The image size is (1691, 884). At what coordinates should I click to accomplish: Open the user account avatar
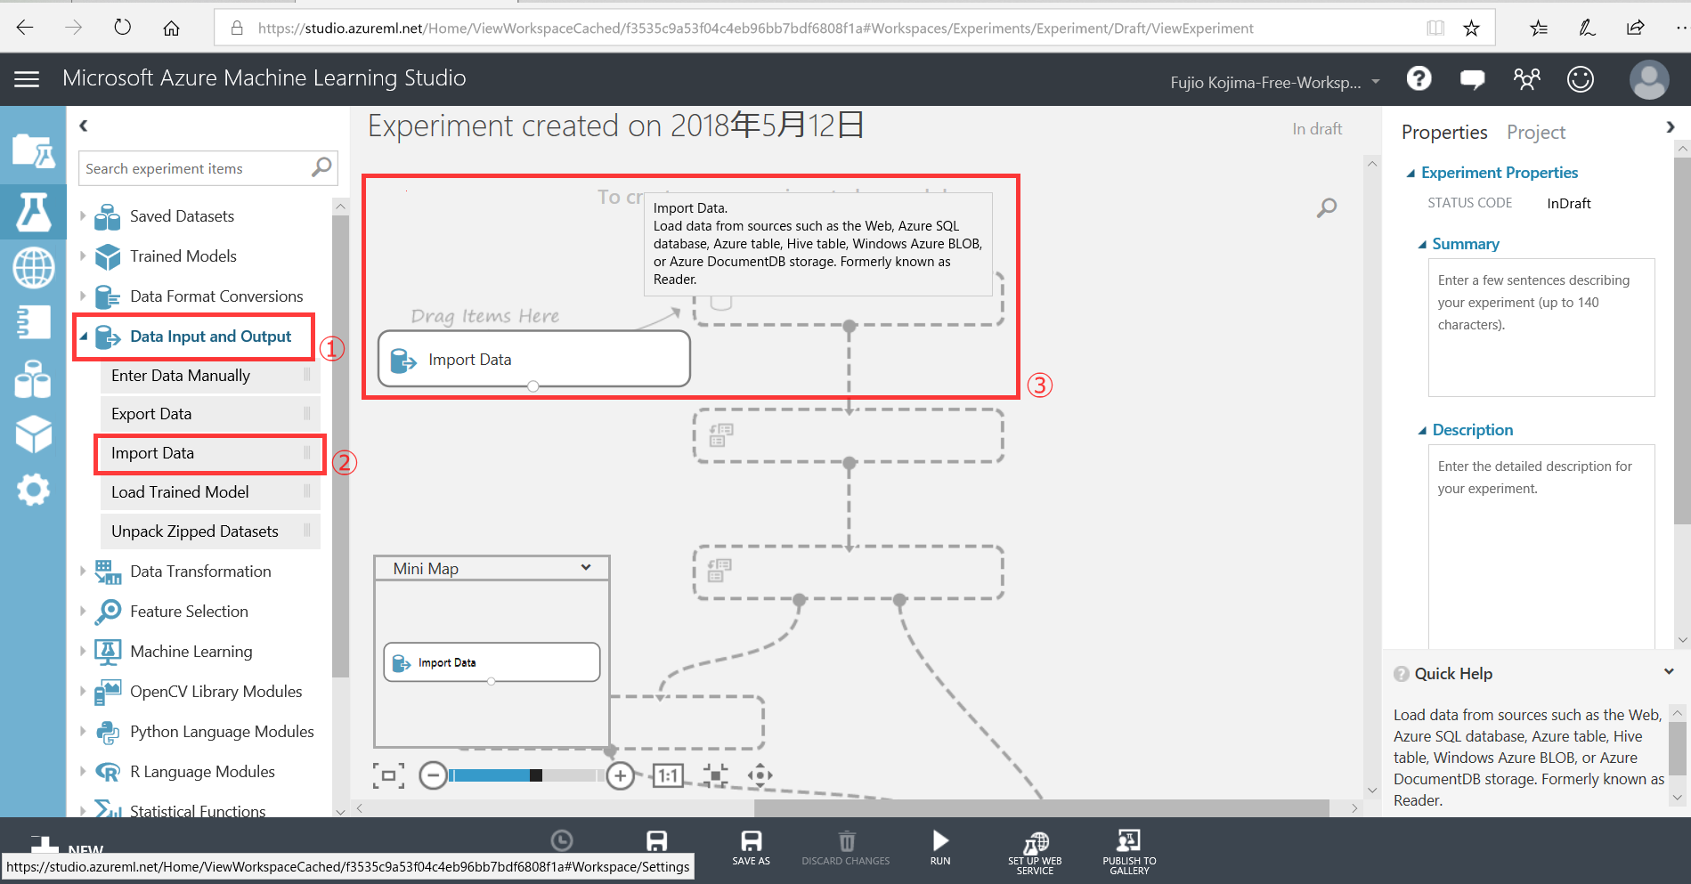tap(1648, 79)
